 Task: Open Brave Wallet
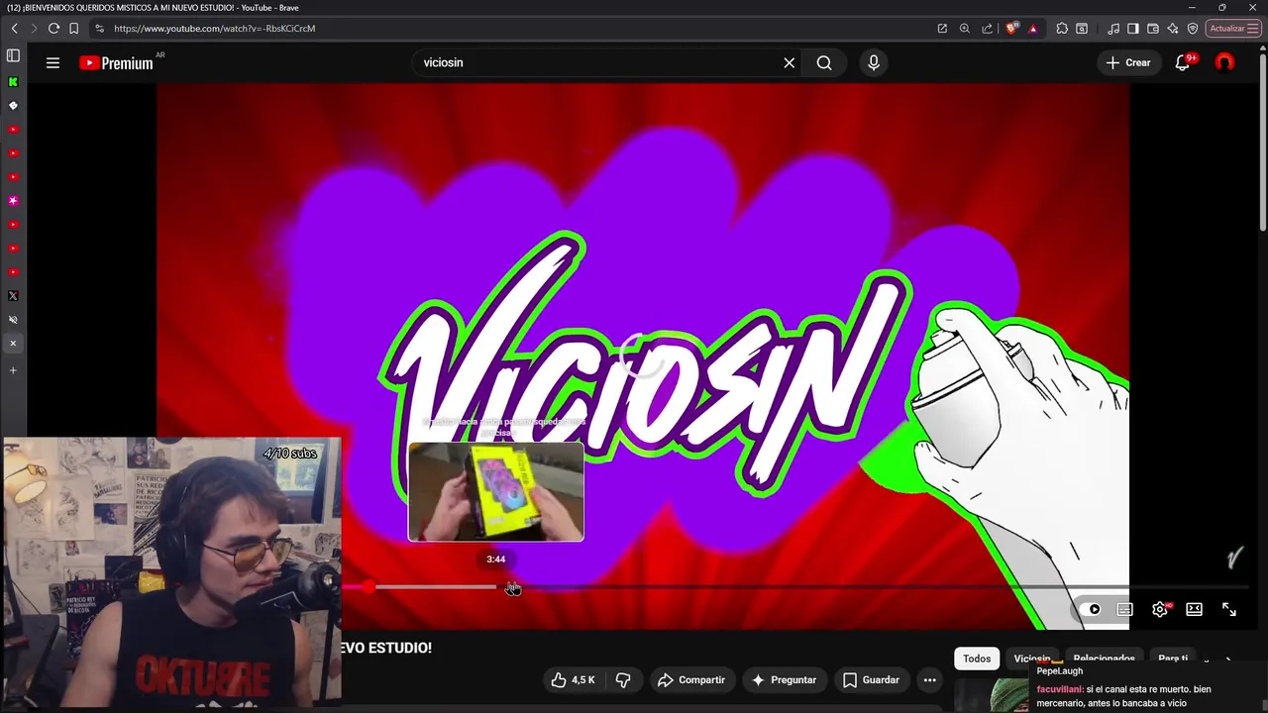pos(1153,29)
